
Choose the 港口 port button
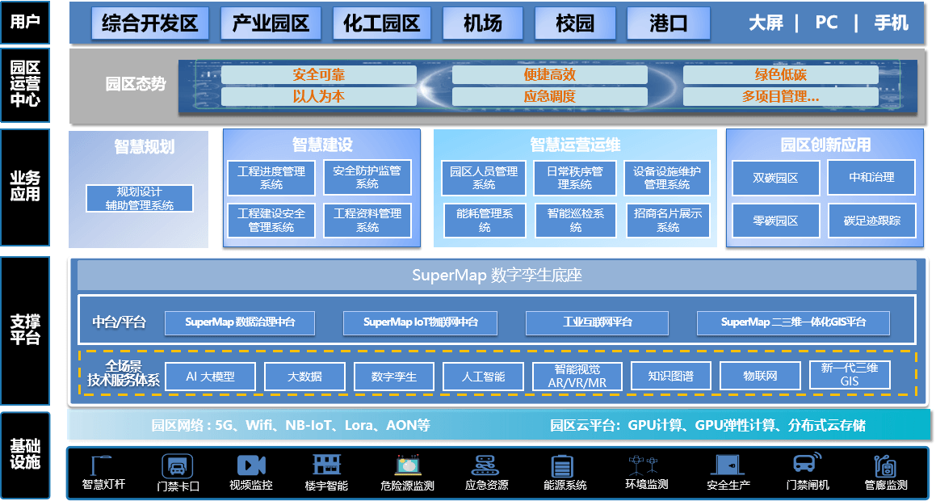coord(669,23)
